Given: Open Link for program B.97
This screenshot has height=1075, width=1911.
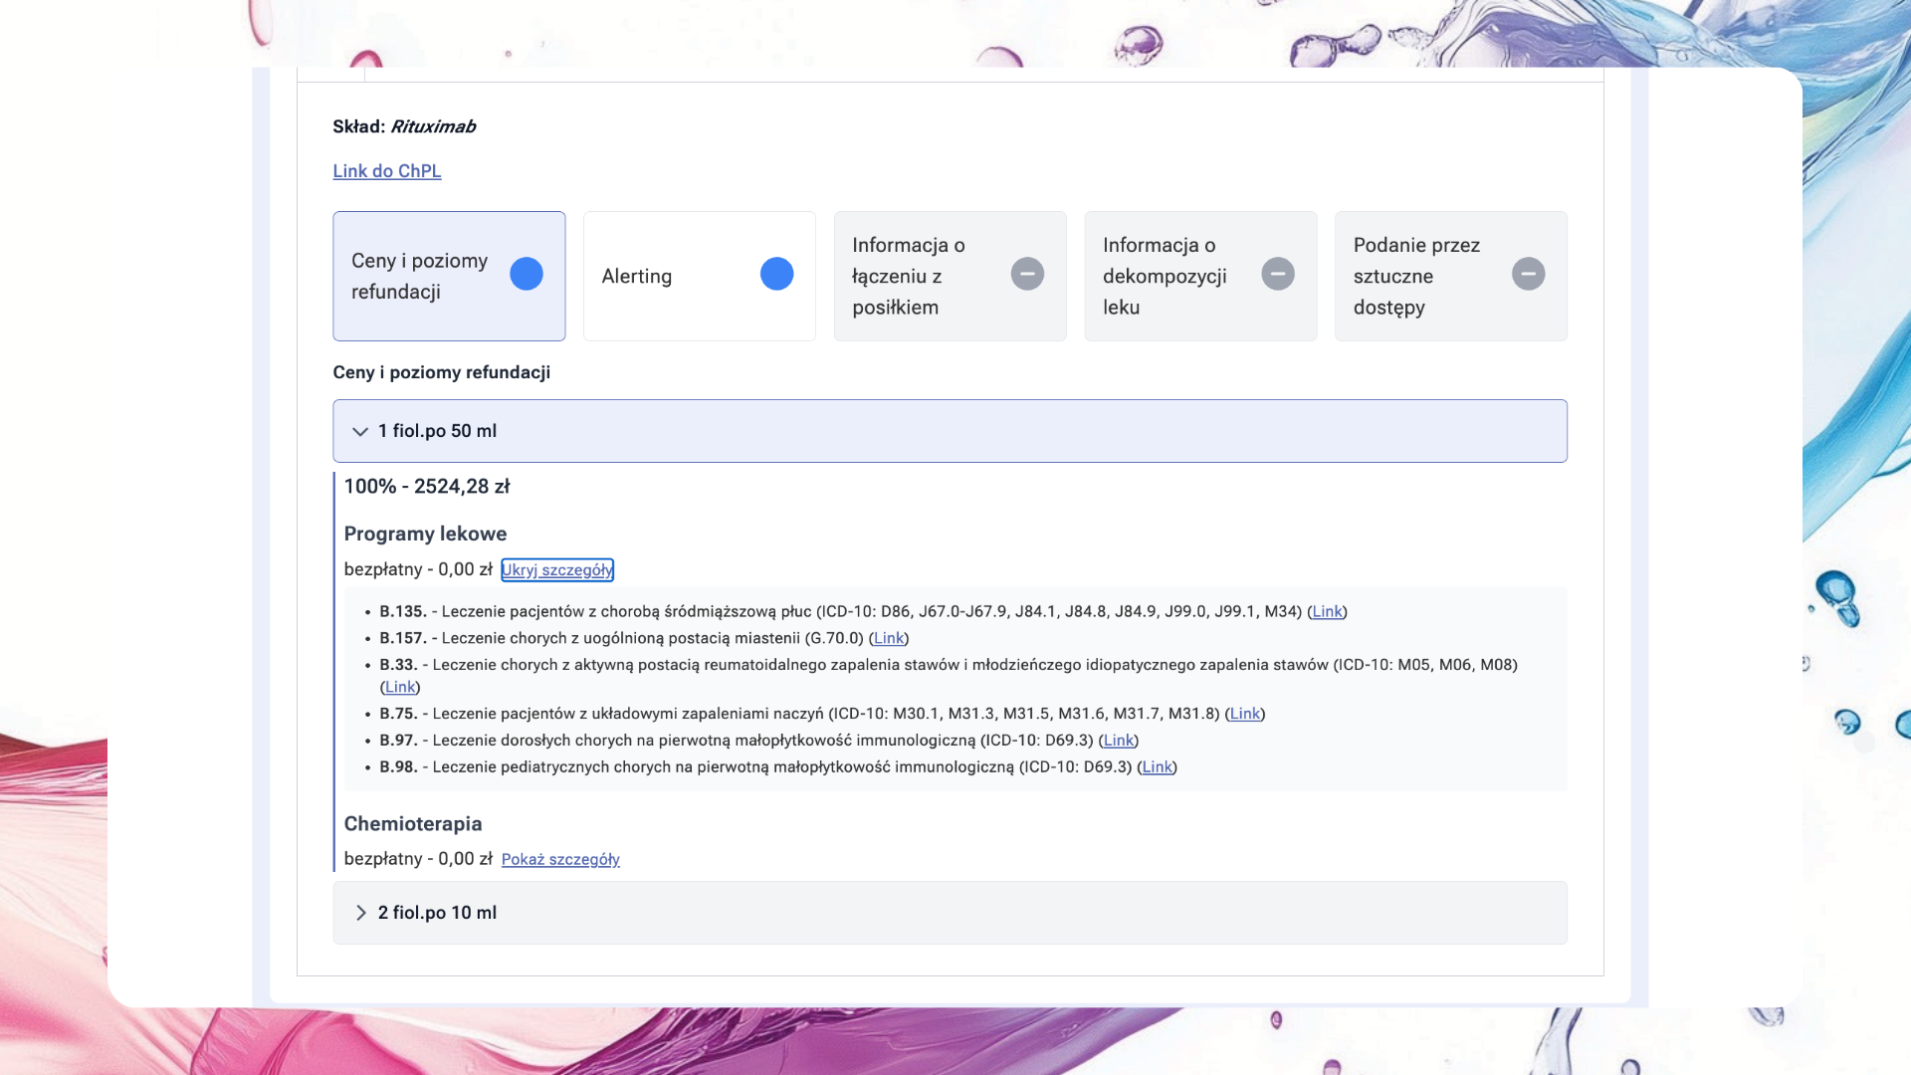Looking at the screenshot, I should (x=1118, y=741).
